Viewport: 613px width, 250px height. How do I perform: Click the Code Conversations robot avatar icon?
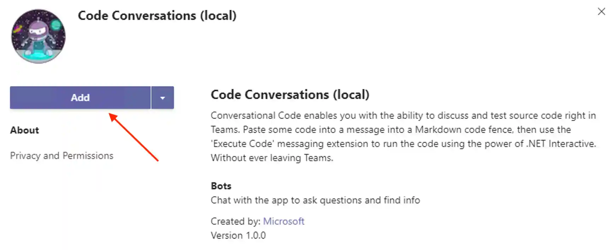pyautogui.click(x=38, y=36)
